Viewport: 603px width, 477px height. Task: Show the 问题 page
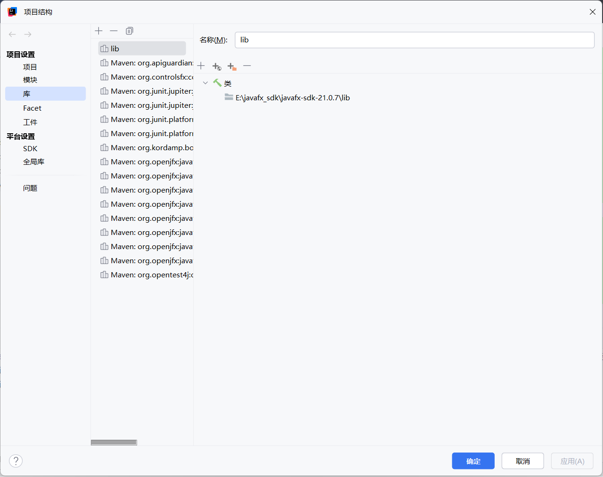(x=30, y=188)
